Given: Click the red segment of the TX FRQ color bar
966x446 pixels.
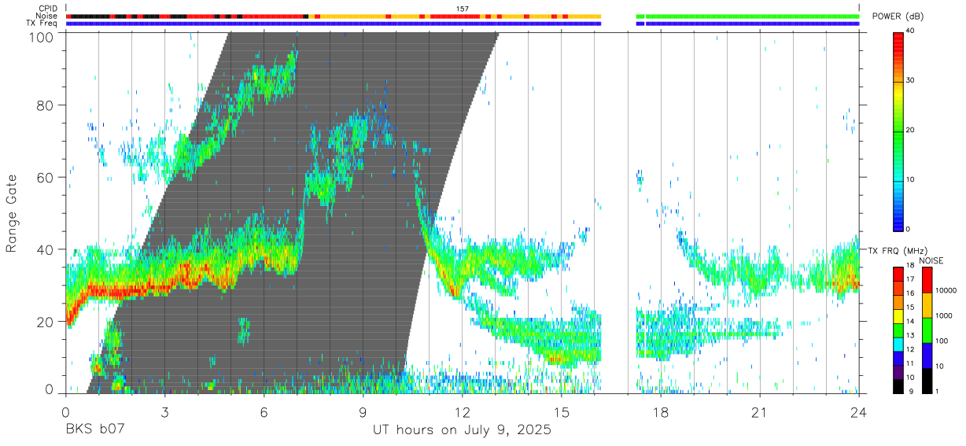Looking at the screenshot, I should click(x=898, y=273).
